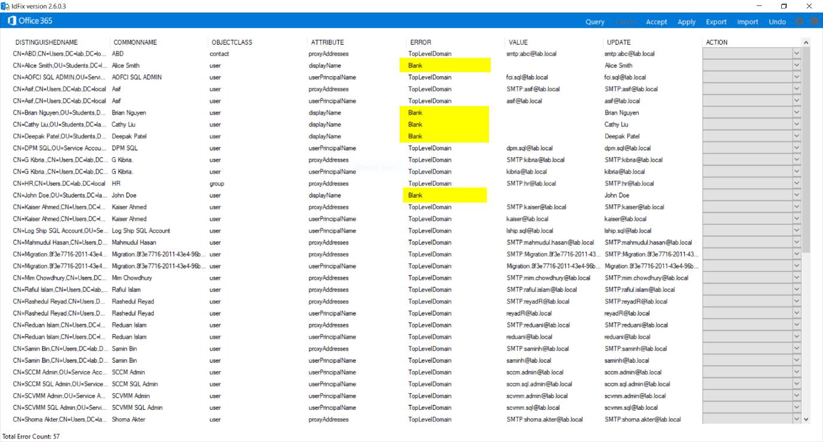Click the scrollbar down arrow
This screenshot has height=442, width=823.
pos(806,419)
